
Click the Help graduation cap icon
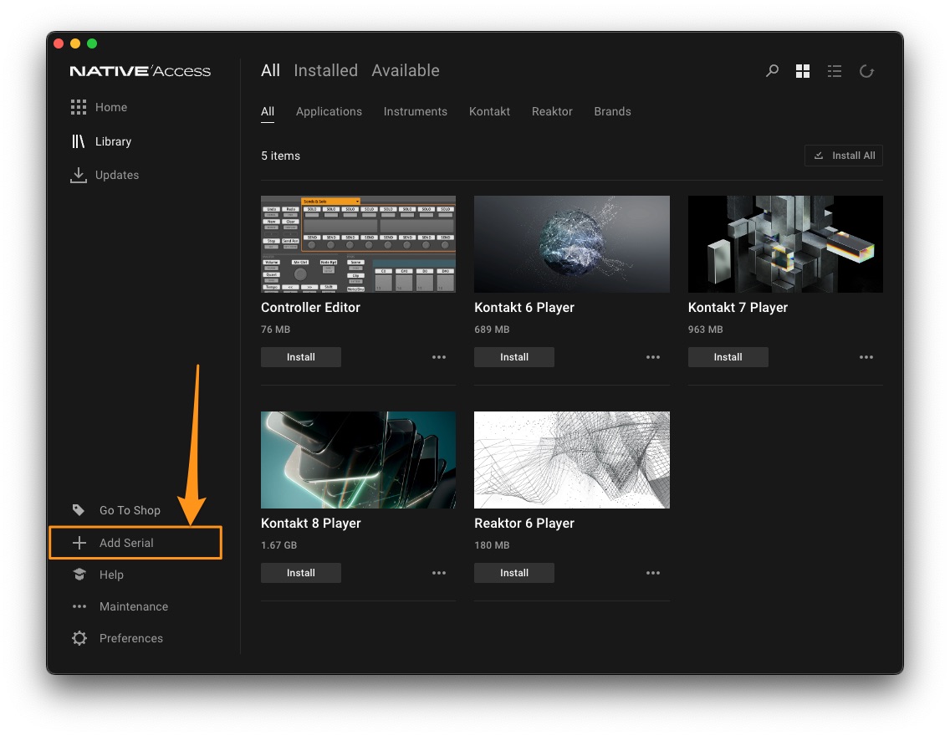pos(79,575)
